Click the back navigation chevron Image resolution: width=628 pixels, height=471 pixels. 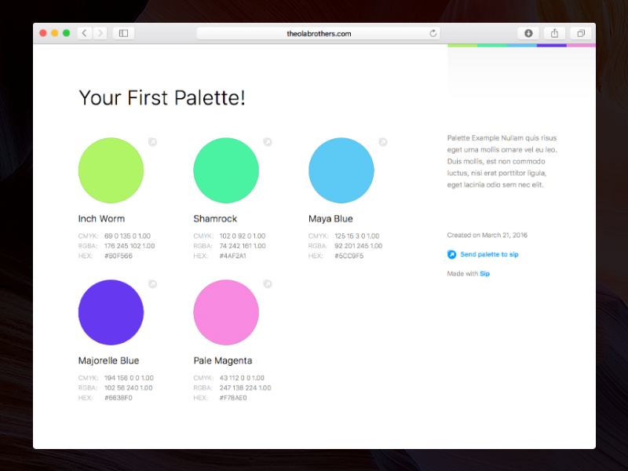84,33
